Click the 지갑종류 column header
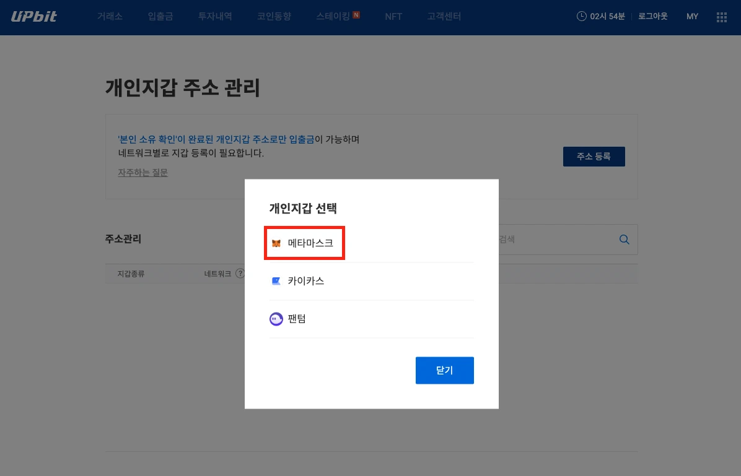This screenshot has width=741, height=476. 131,274
